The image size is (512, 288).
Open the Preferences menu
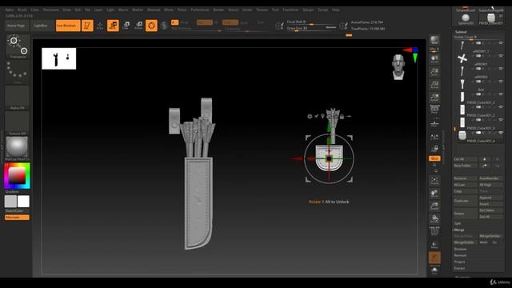pos(200,10)
